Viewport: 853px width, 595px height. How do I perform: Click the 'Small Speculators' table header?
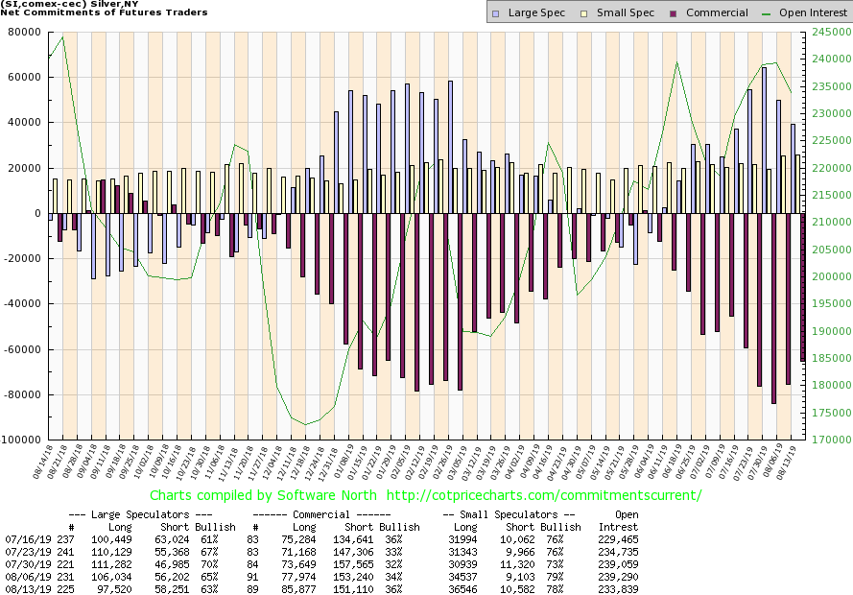point(512,515)
